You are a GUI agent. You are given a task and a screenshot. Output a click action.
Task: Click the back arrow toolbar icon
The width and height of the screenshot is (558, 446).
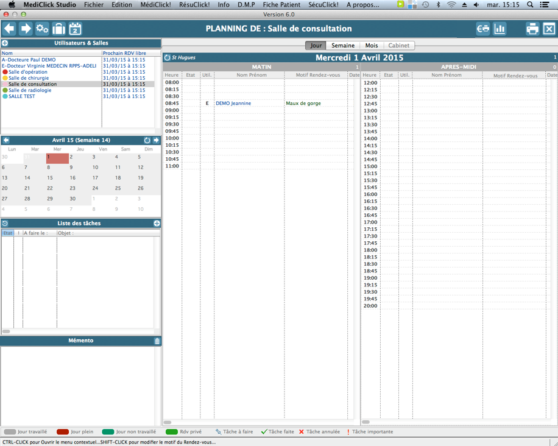click(9, 29)
